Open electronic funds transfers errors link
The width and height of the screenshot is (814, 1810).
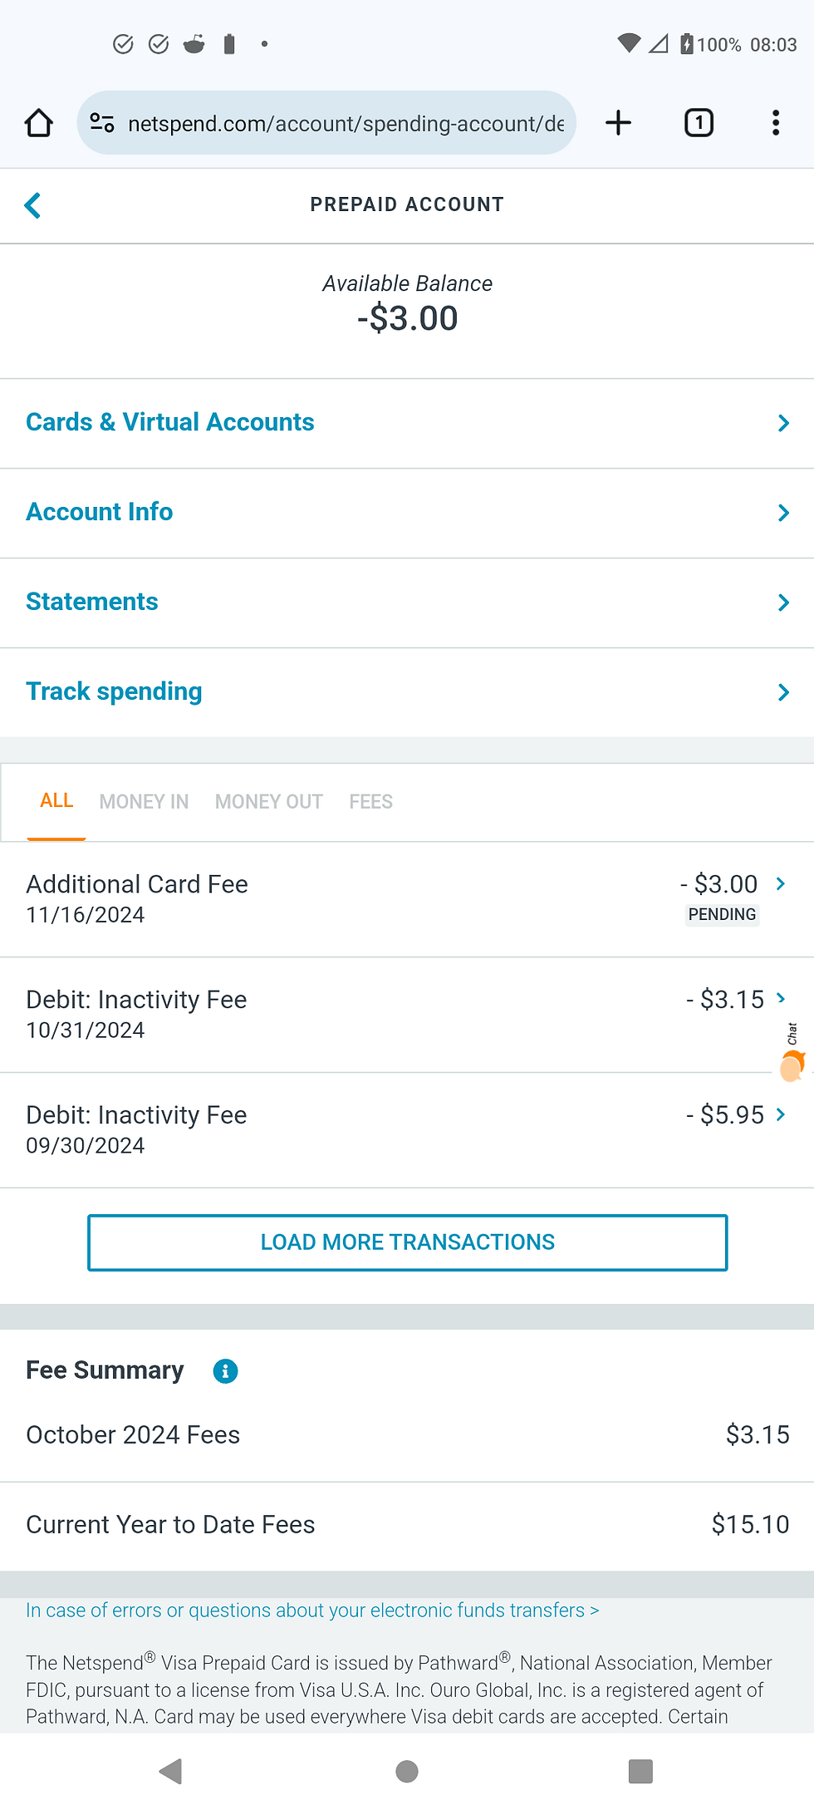click(312, 1611)
